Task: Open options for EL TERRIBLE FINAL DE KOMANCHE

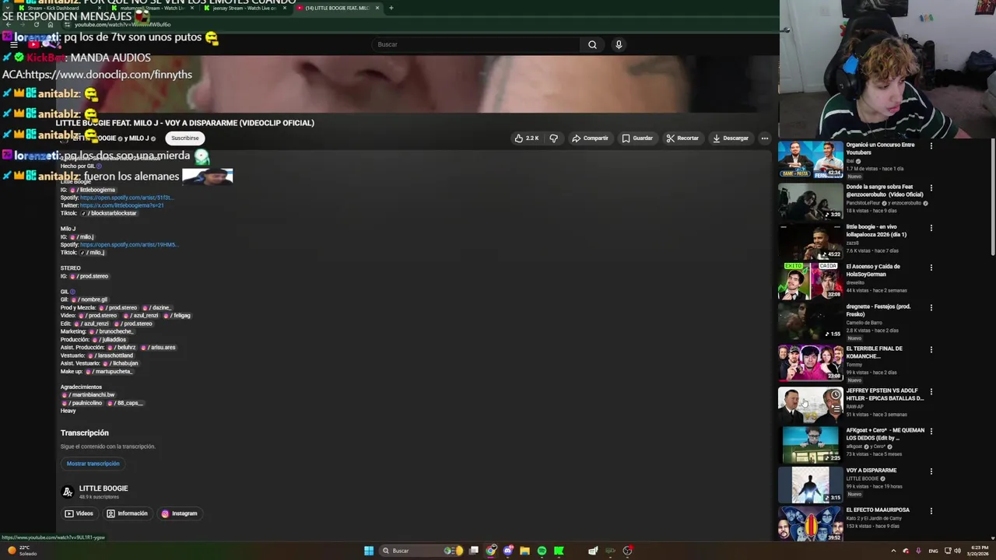Action: point(931,349)
